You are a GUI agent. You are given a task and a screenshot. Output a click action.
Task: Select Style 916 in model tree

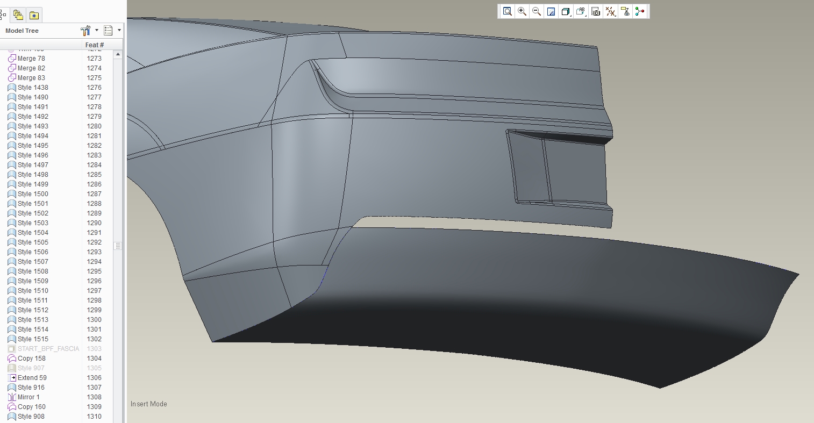[31, 388]
